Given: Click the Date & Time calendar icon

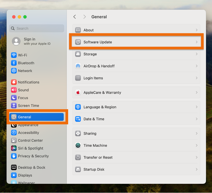Looking at the screenshot, I should (78, 119).
